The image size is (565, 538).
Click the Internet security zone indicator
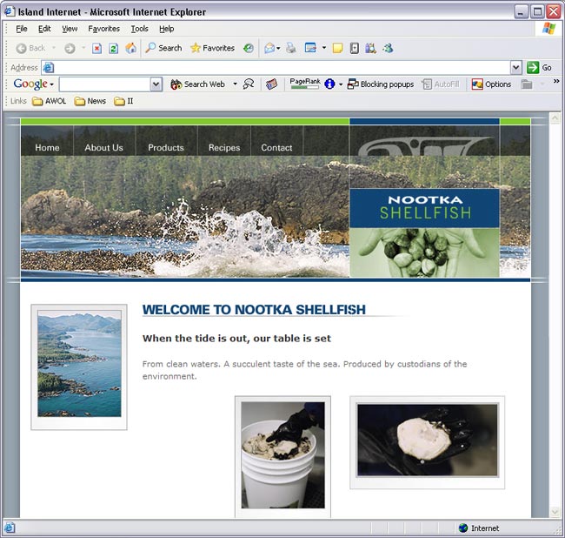479,528
